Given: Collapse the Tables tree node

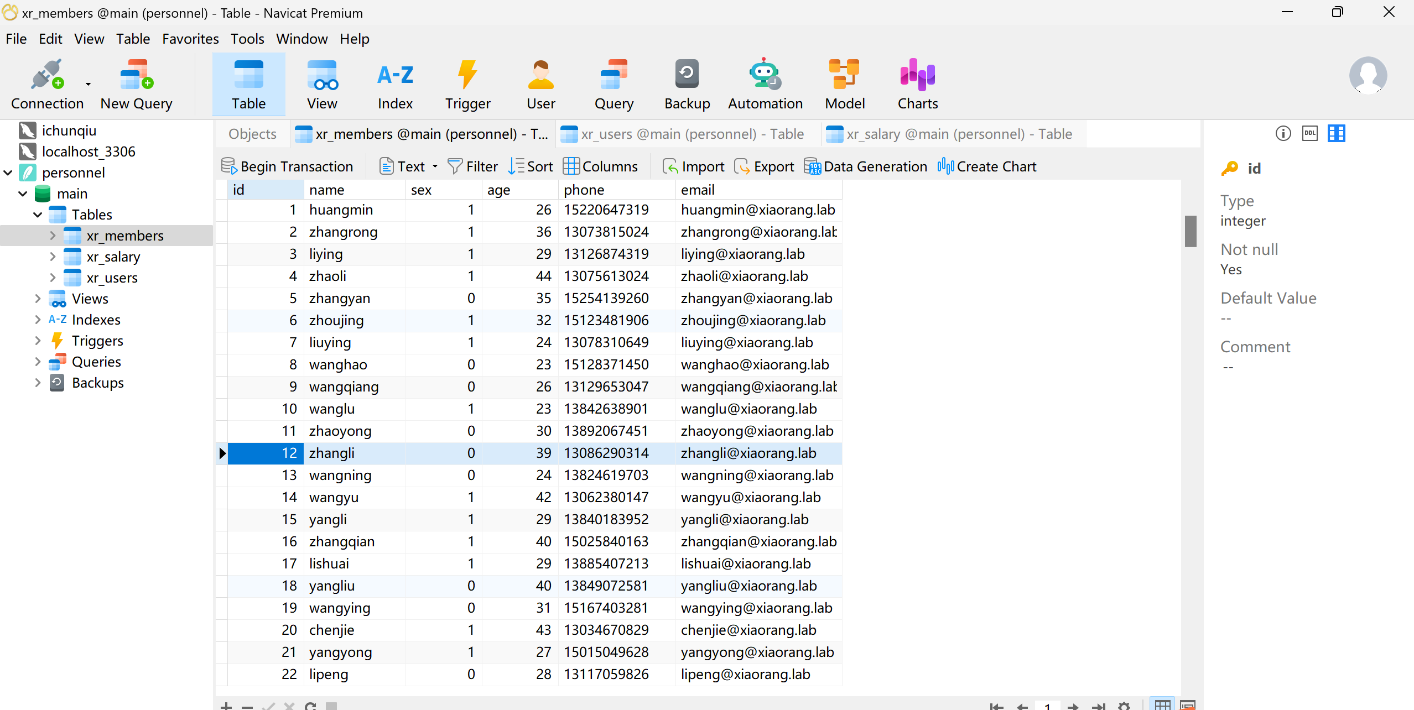Looking at the screenshot, I should (x=38, y=215).
